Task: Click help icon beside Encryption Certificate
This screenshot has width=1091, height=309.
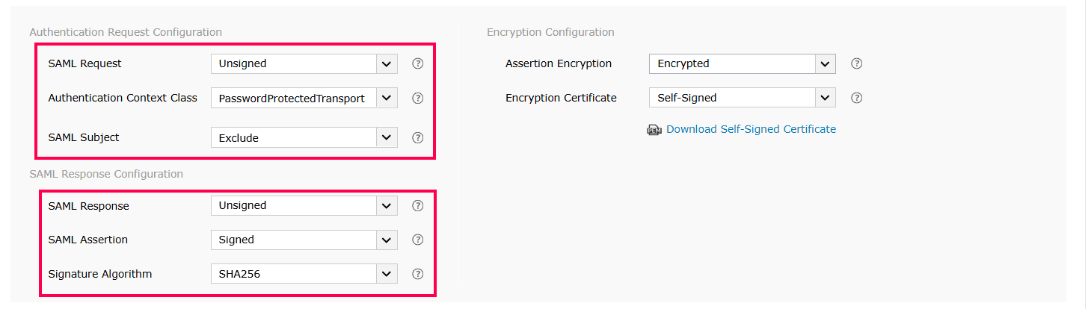Action: tap(857, 98)
